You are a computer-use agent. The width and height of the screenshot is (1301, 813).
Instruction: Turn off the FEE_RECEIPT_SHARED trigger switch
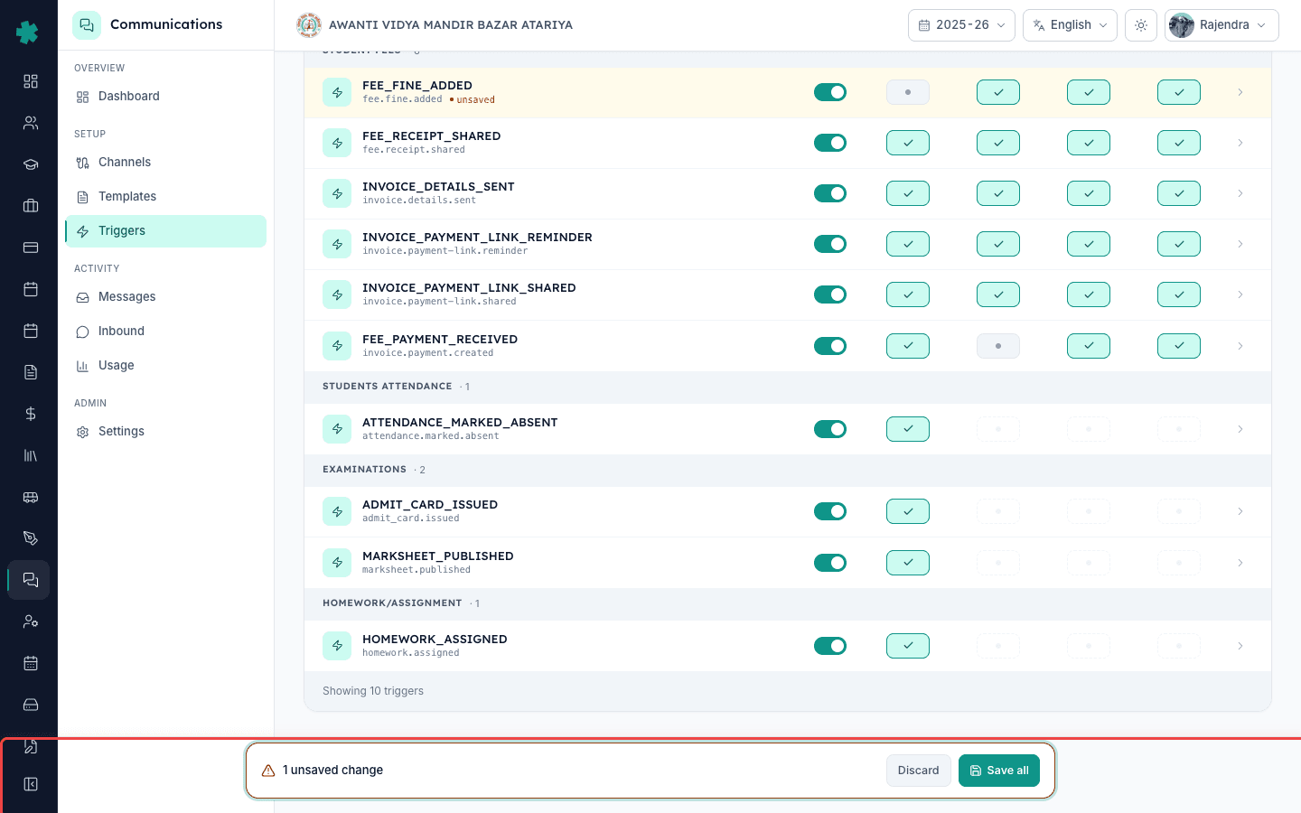coord(830,143)
